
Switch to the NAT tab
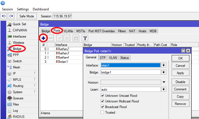click(132, 31)
